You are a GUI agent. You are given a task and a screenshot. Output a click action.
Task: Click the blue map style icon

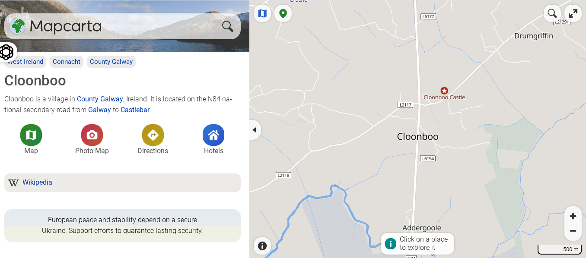pos(262,13)
